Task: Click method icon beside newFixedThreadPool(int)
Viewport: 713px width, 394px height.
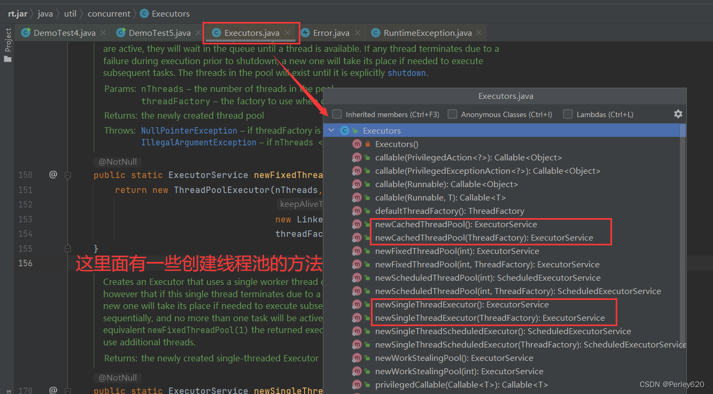Action: 356,251
